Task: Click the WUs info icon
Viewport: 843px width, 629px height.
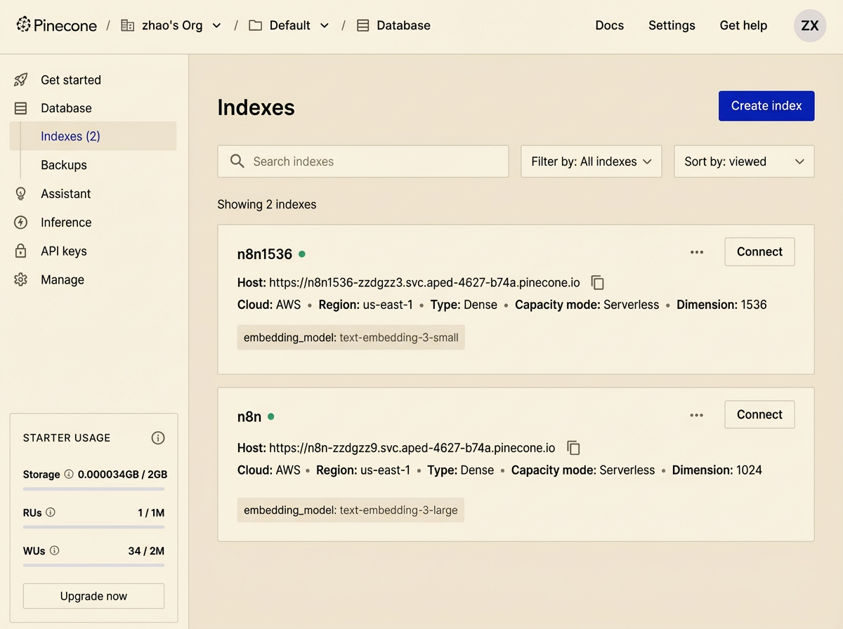Action: pyautogui.click(x=55, y=550)
